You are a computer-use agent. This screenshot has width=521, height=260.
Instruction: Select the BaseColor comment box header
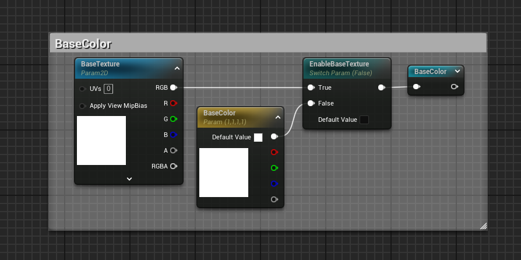[x=268, y=43]
